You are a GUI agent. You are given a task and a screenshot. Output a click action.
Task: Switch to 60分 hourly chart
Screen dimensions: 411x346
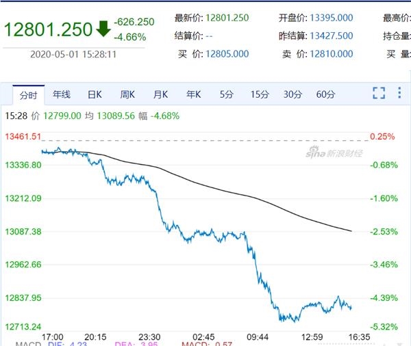click(x=326, y=94)
